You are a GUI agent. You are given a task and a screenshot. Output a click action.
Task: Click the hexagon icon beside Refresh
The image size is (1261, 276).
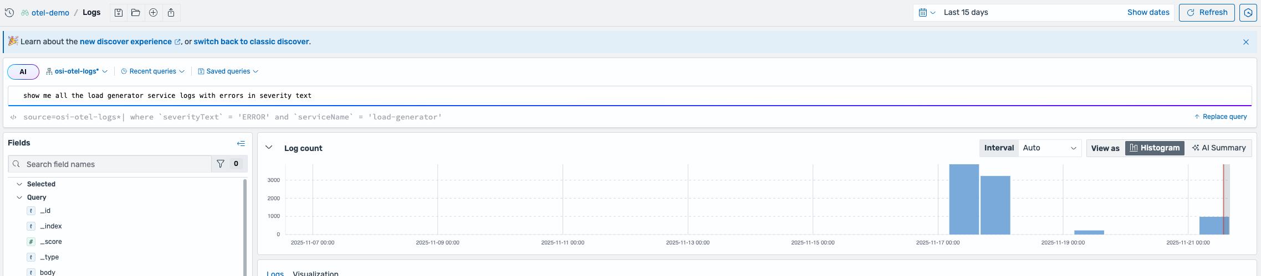[1248, 13]
